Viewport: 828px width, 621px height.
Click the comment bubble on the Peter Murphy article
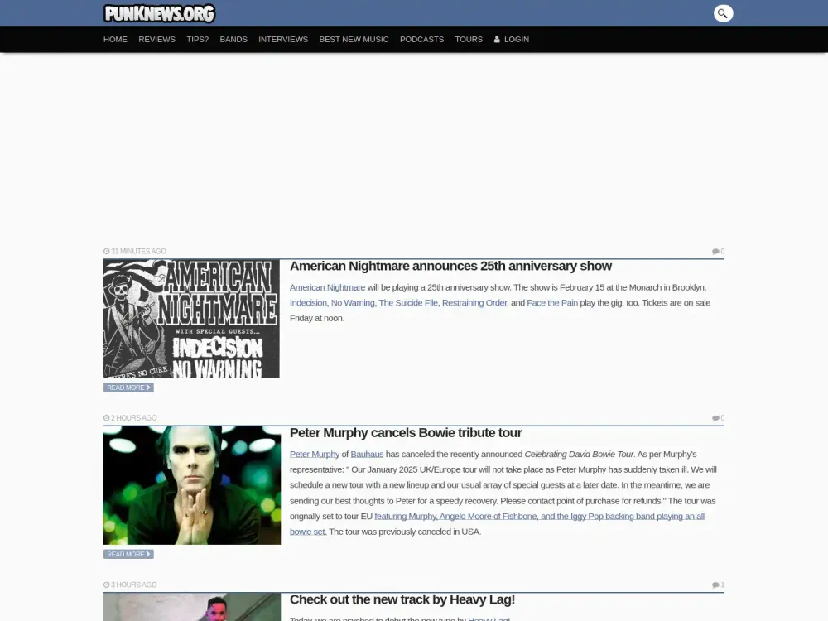(x=715, y=417)
